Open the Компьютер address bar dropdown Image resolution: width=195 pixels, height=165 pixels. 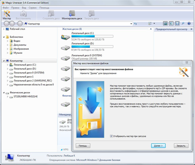(x=131, y=24)
